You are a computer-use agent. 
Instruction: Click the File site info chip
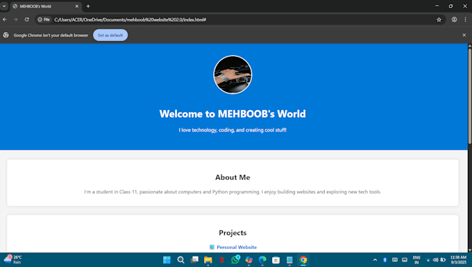click(44, 19)
